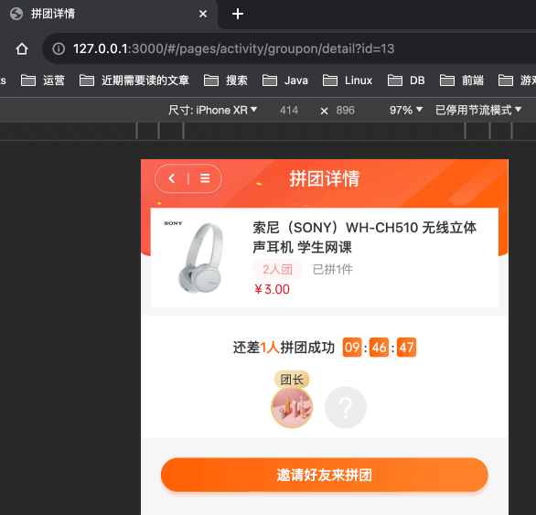Image resolution: width=536 pixels, height=515 pixels.
Task: Expand the 已停用节流模式 throttling dropdown
Action: click(x=478, y=110)
